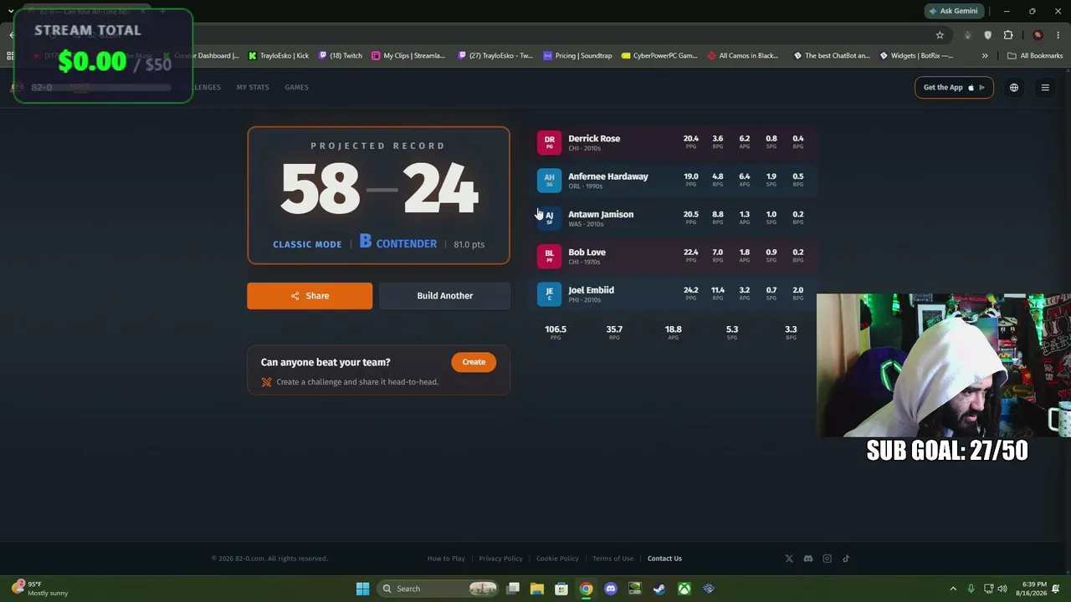The width and height of the screenshot is (1071, 602).
Task: Click the Bob Love BL badge icon
Action: 549,256
